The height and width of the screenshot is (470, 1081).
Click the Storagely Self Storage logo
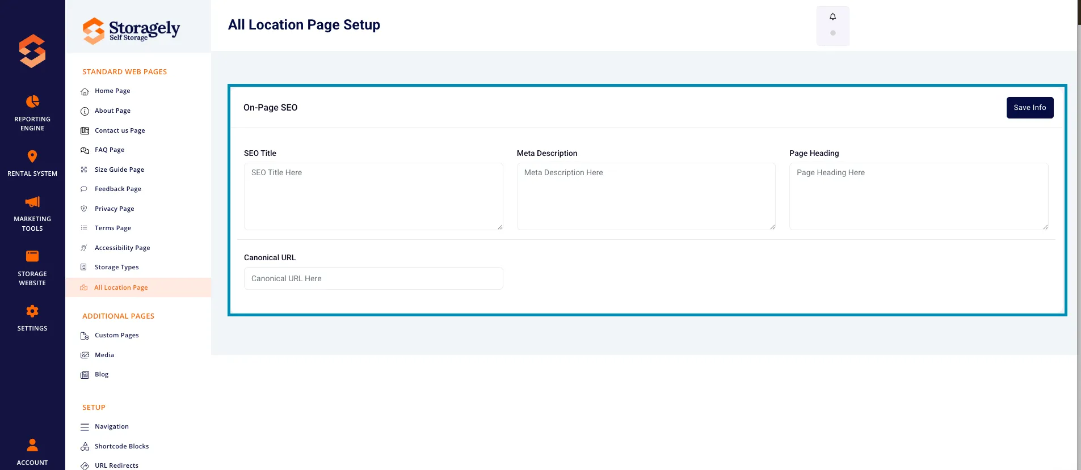tap(131, 30)
